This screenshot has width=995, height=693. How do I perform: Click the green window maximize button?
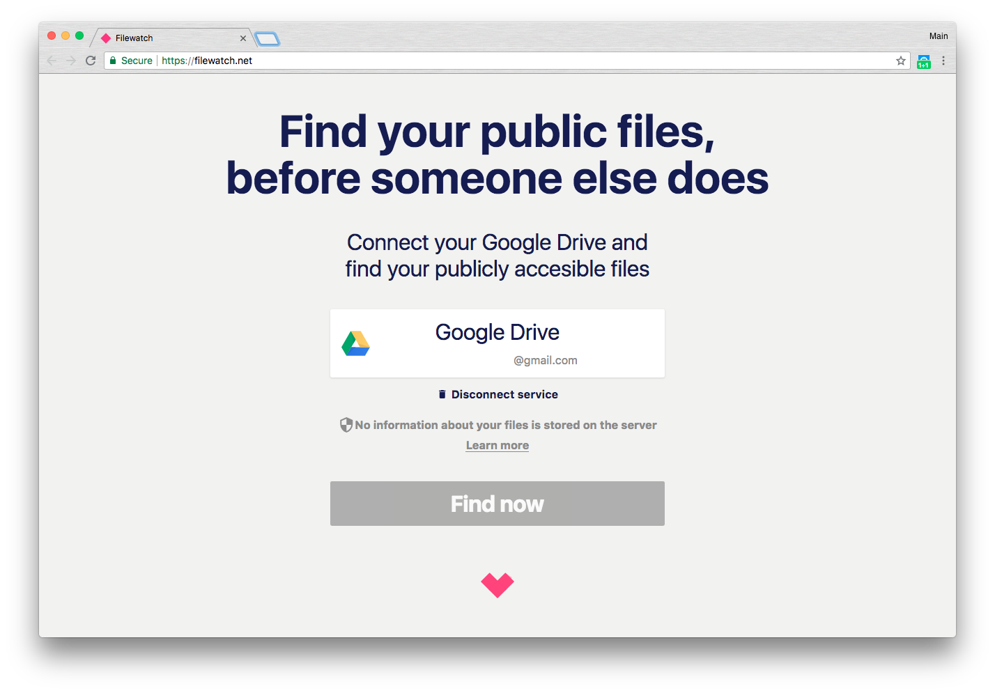point(79,36)
